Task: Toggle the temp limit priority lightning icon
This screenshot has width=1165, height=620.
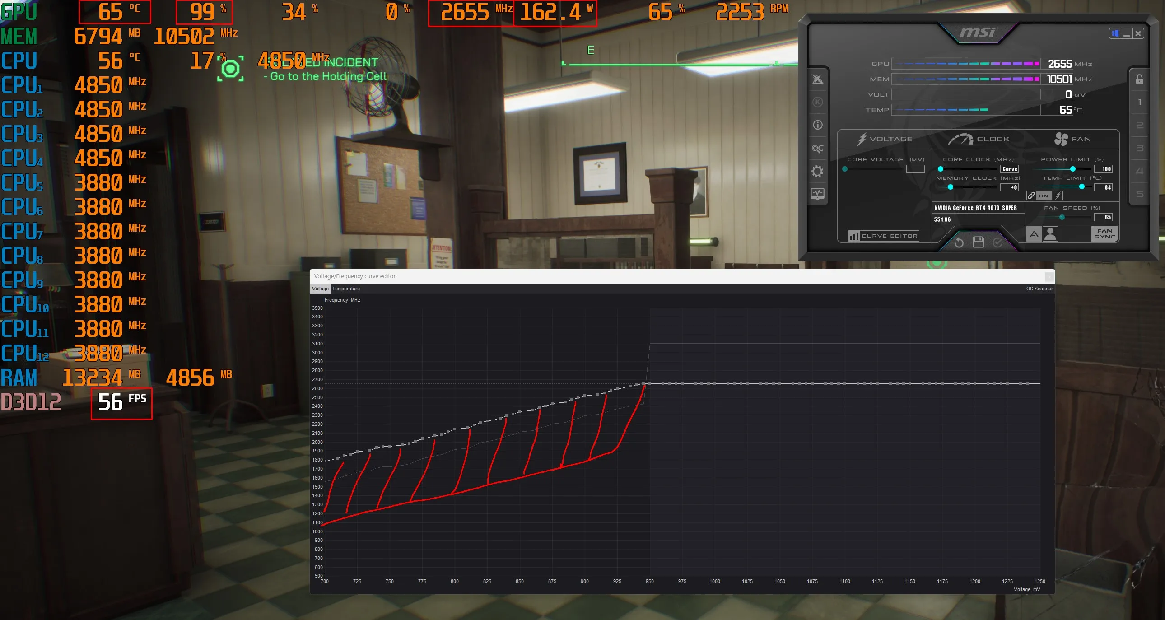Action: (1058, 196)
